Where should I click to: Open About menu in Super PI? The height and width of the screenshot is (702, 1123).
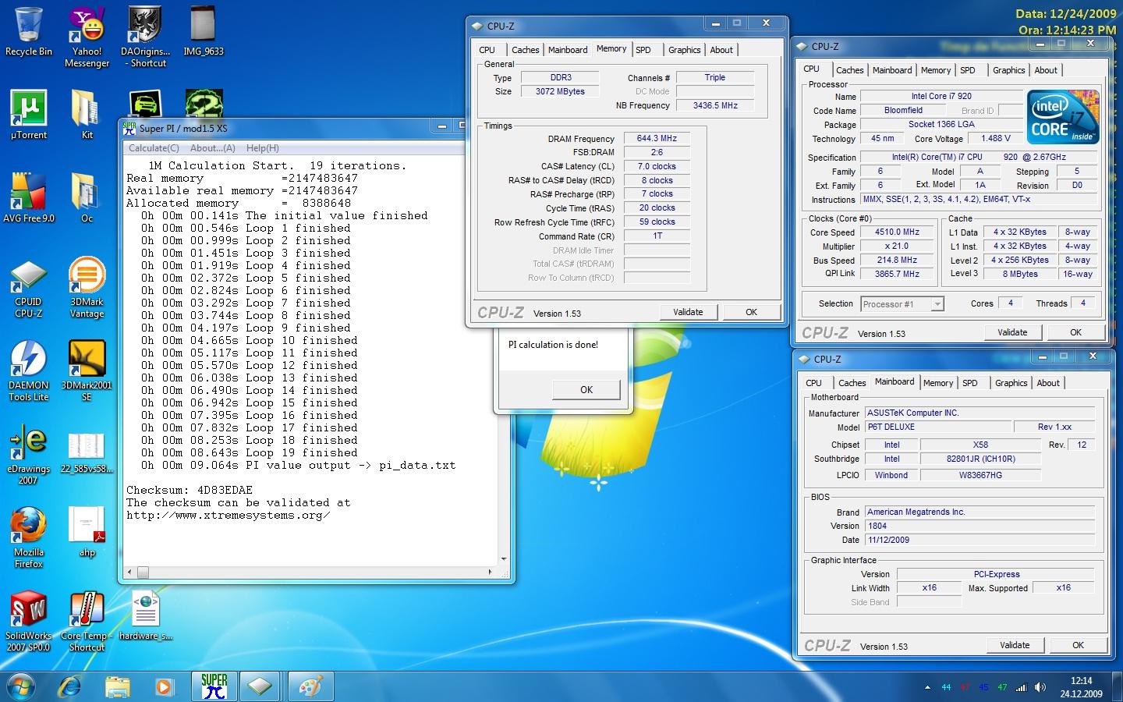(x=212, y=148)
